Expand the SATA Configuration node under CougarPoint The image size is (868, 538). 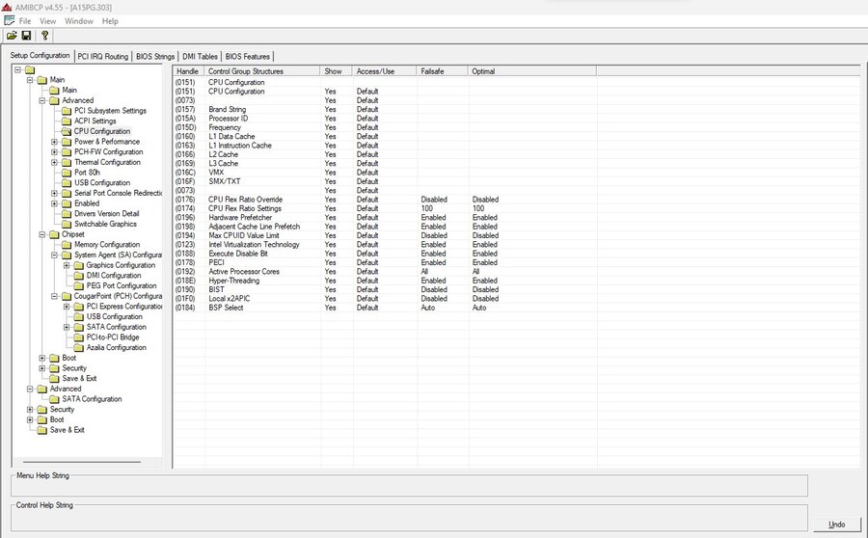pyautogui.click(x=67, y=327)
